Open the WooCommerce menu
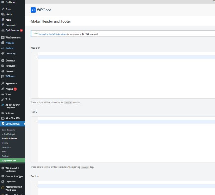 click(13, 38)
